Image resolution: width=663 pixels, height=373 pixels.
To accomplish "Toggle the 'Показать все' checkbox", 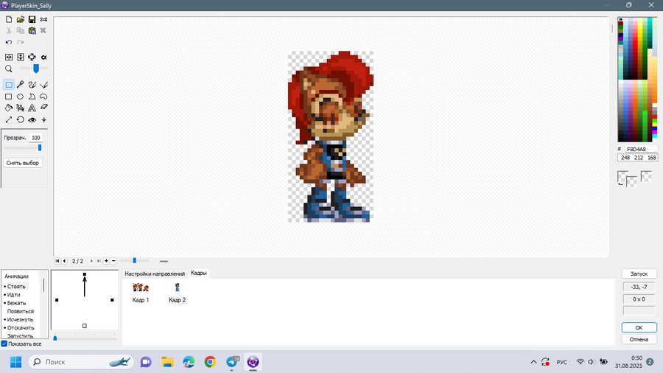I will click(4, 344).
